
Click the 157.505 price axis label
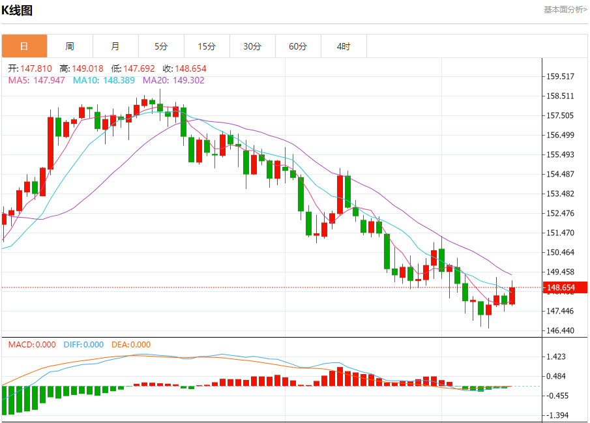[560, 115]
